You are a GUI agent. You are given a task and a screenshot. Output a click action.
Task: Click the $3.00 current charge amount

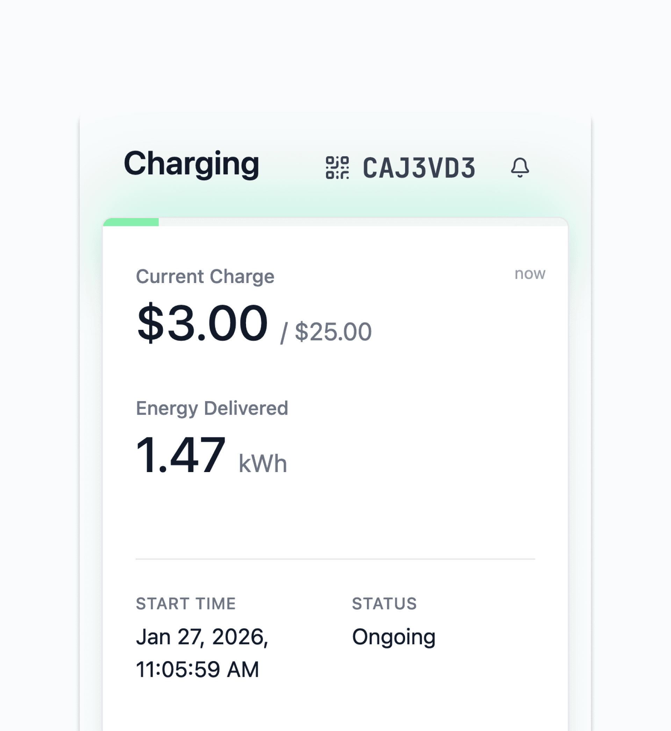click(x=202, y=323)
